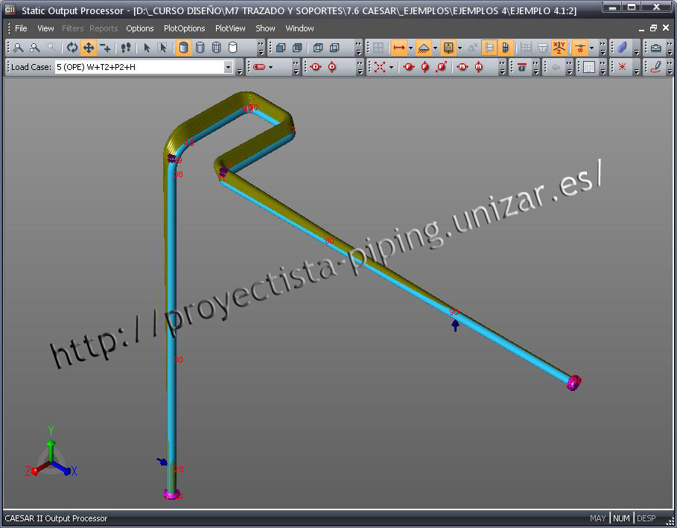Screen dimensions: 677x528
Task: Open the toolbox briefcase icon
Action: 655,48
